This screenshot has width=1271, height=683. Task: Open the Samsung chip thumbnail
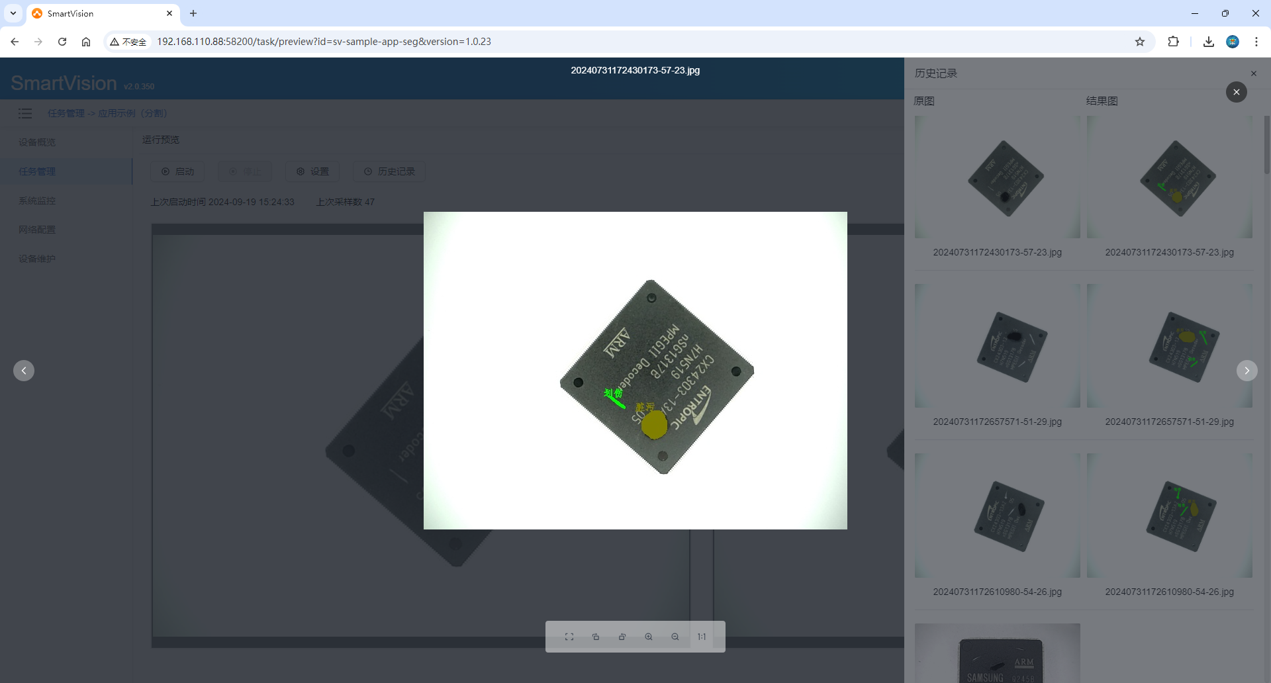pyautogui.click(x=998, y=653)
